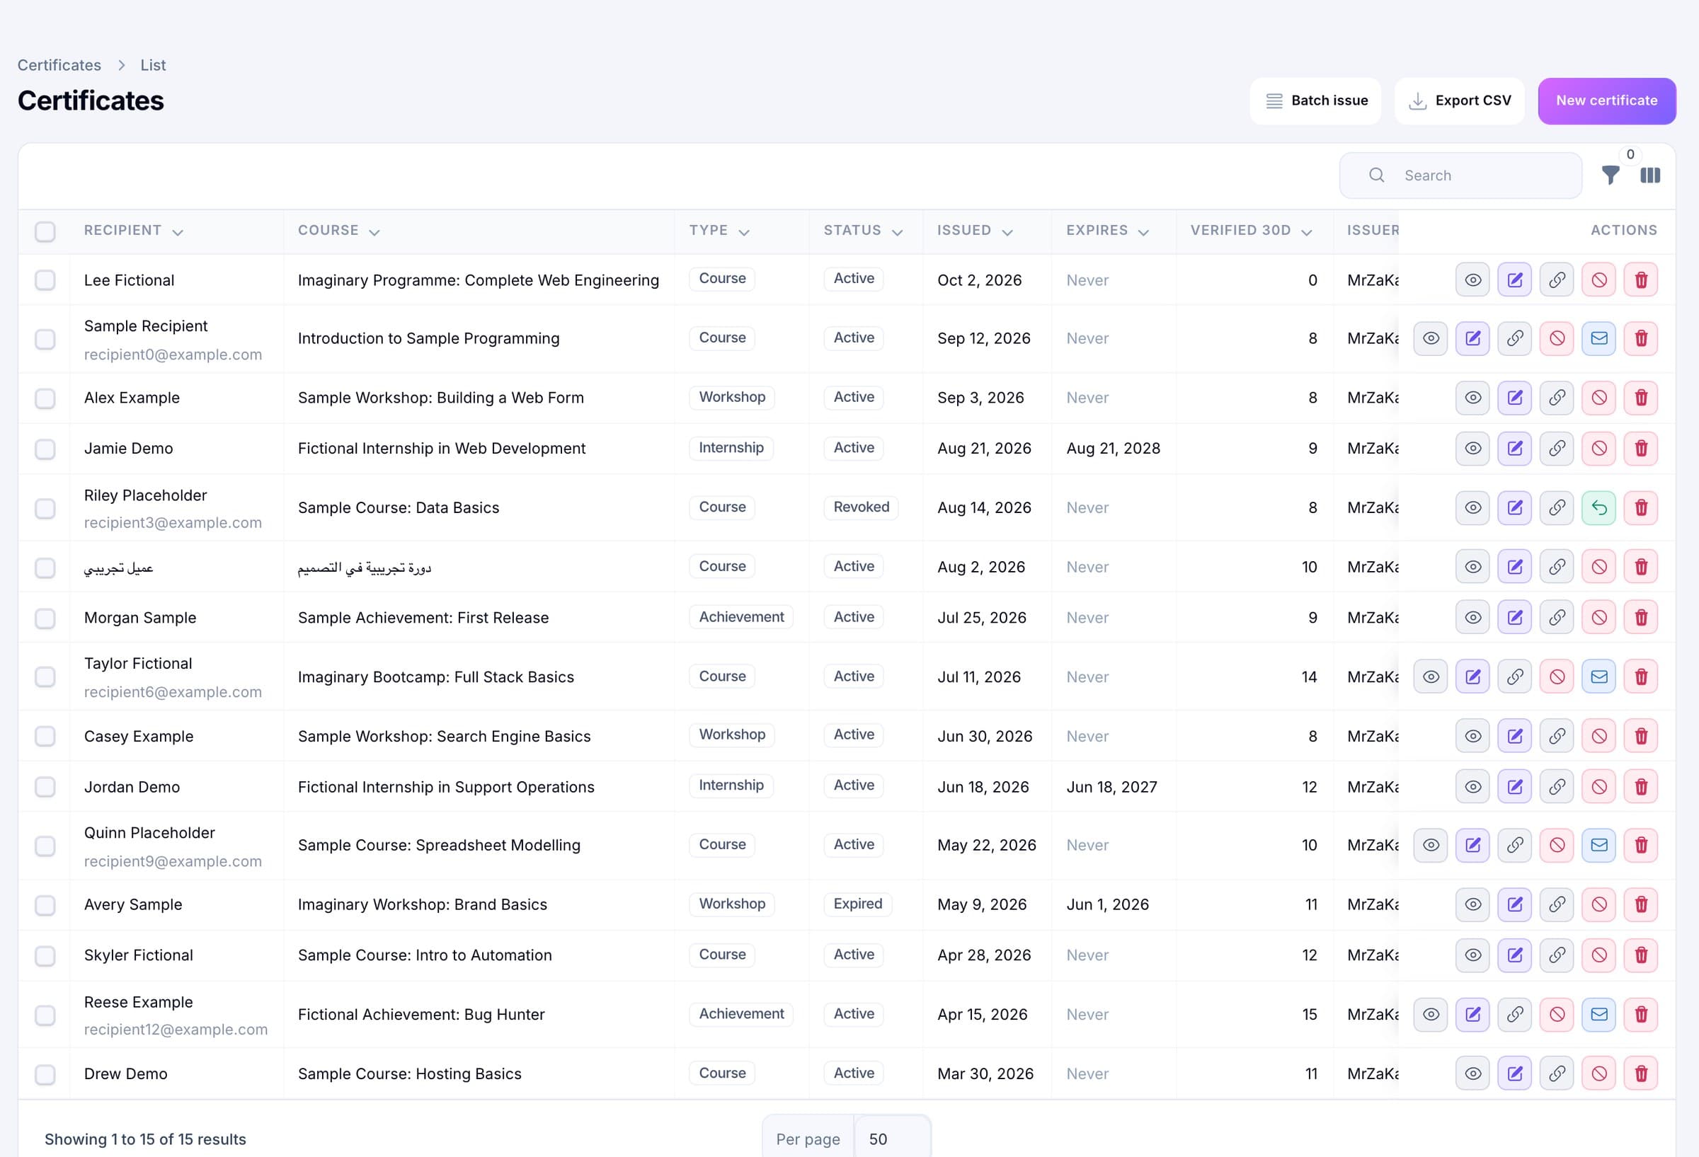
Task: Delete Morgan Sample's certificate
Action: click(1641, 618)
